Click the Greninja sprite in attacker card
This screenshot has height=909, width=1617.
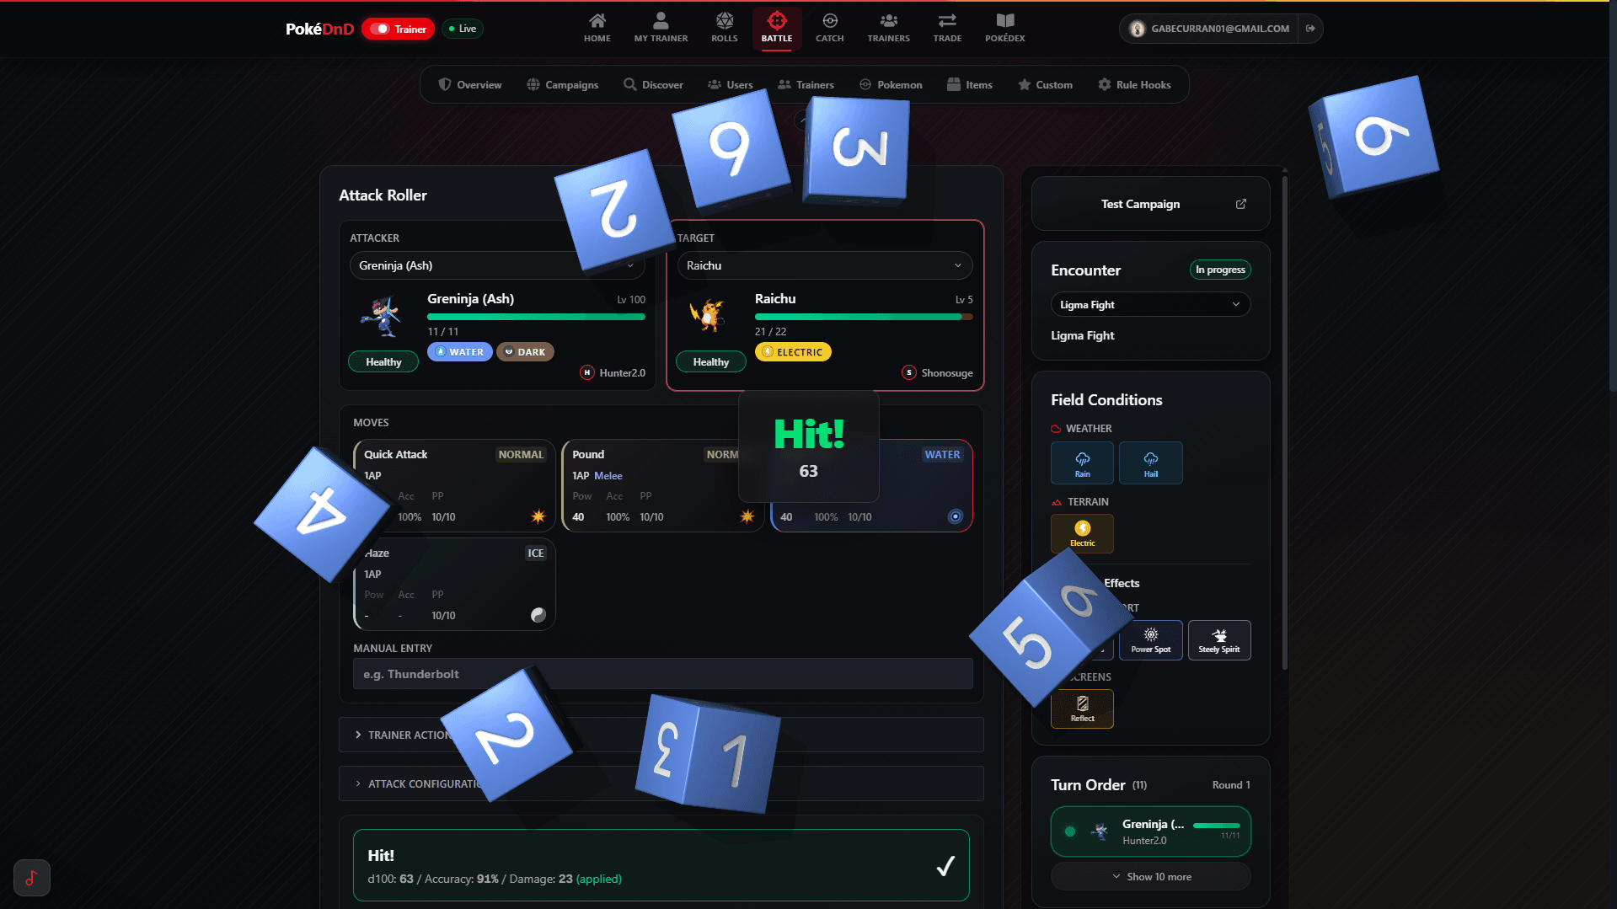382,317
